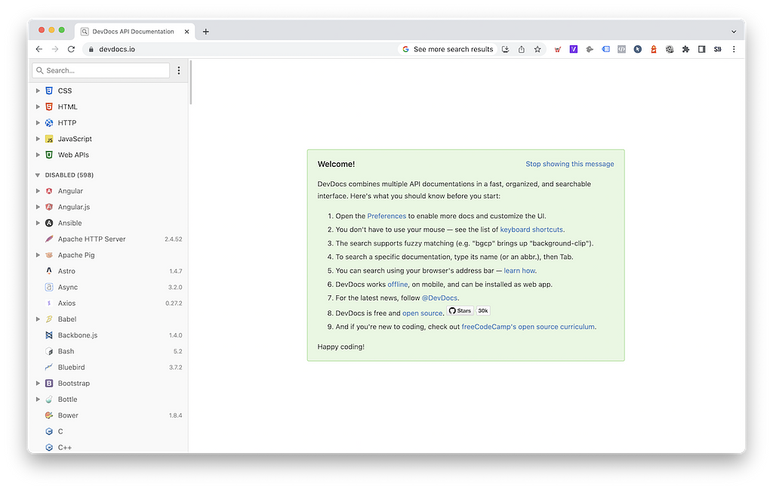Select the Bash logo icon
Screen dimensions: 773x490
(49, 351)
